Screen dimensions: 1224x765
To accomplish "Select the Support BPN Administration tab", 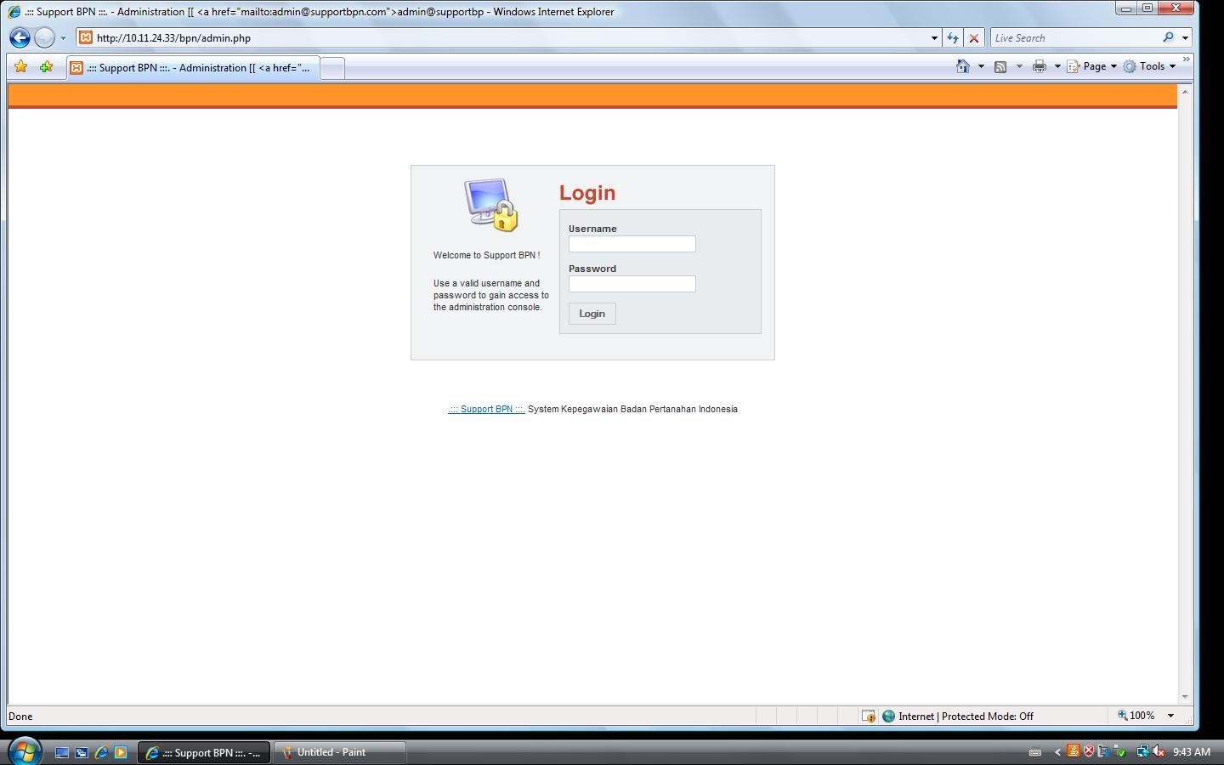I will pyautogui.click(x=193, y=68).
